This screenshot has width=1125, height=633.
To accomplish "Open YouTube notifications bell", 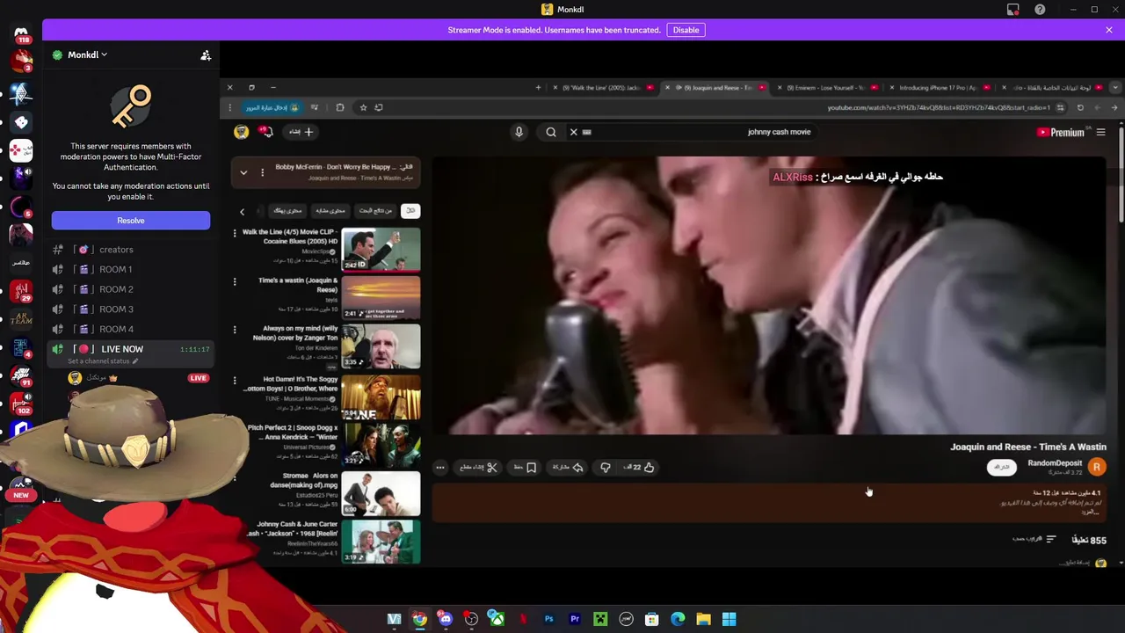I will click(265, 132).
